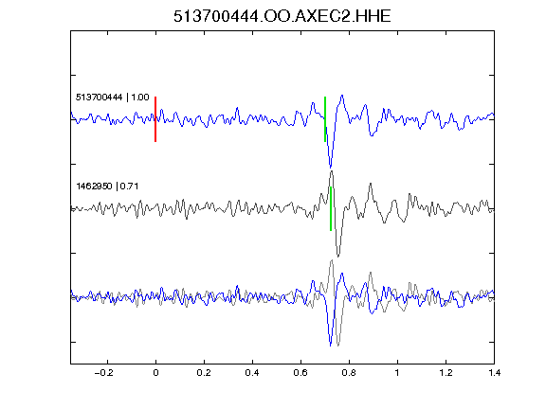Click the deepest trough of the middle black waveform
Viewport: 546px width, 409px height.
pos(337,255)
